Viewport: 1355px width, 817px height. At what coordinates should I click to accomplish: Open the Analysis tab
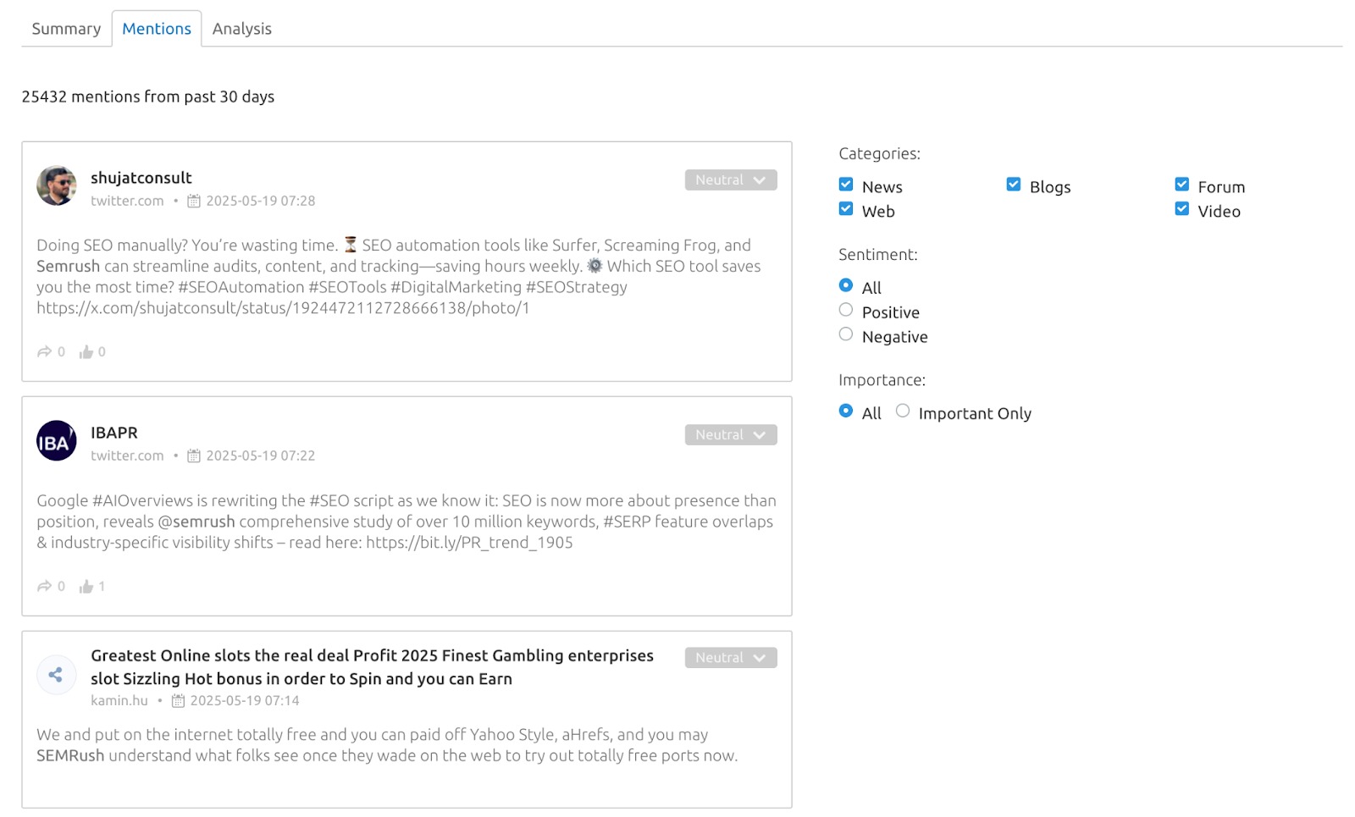(242, 29)
